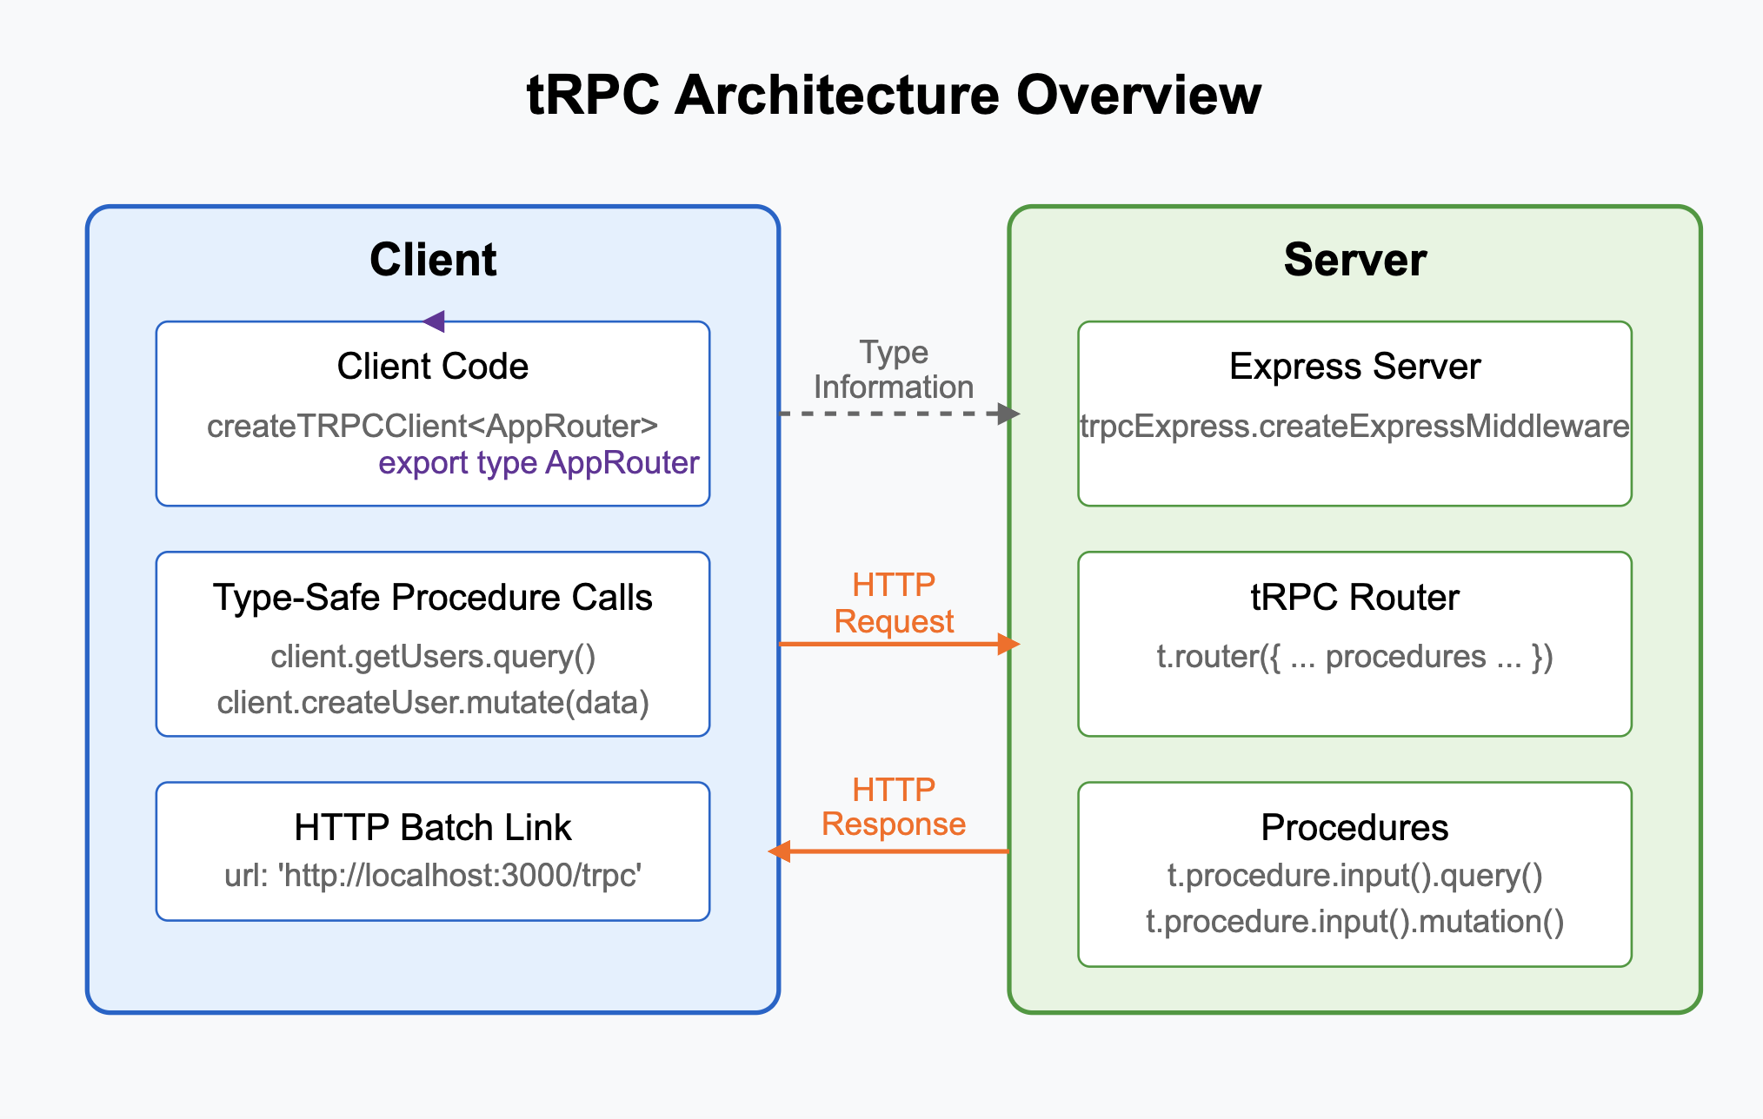The height and width of the screenshot is (1119, 1763).
Task: Select the text createTRPCClient<AppRouter>
Action: click(432, 427)
